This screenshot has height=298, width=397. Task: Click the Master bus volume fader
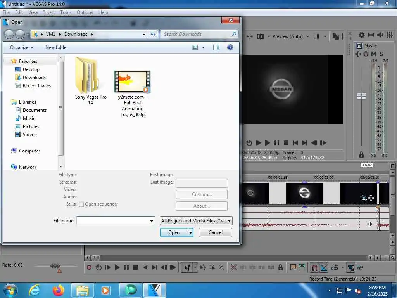(361, 96)
